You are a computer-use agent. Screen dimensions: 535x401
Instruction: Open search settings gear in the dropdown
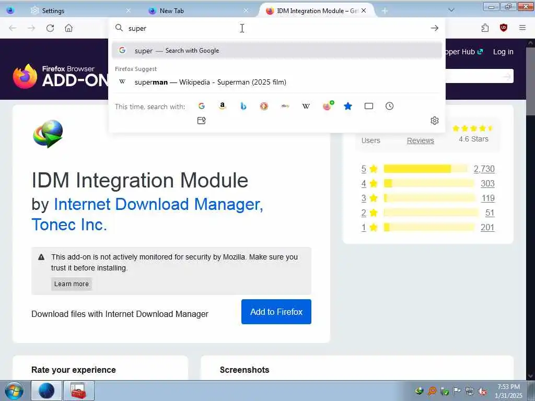(x=434, y=121)
